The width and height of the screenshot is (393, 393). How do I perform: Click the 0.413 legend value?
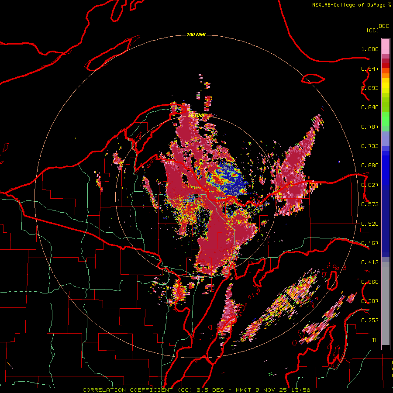(370, 262)
